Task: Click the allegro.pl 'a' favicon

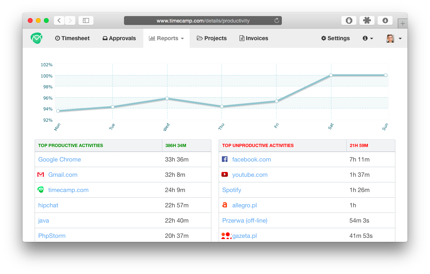Action: coord(225,205)
